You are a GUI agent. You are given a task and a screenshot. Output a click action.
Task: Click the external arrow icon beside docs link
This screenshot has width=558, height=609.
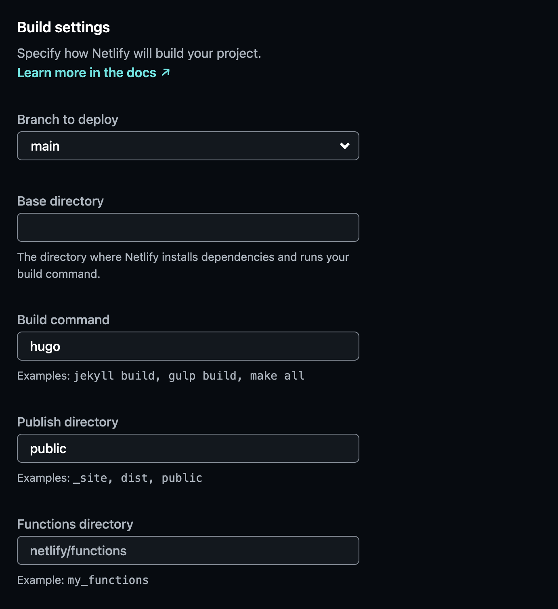coord(166,72)
